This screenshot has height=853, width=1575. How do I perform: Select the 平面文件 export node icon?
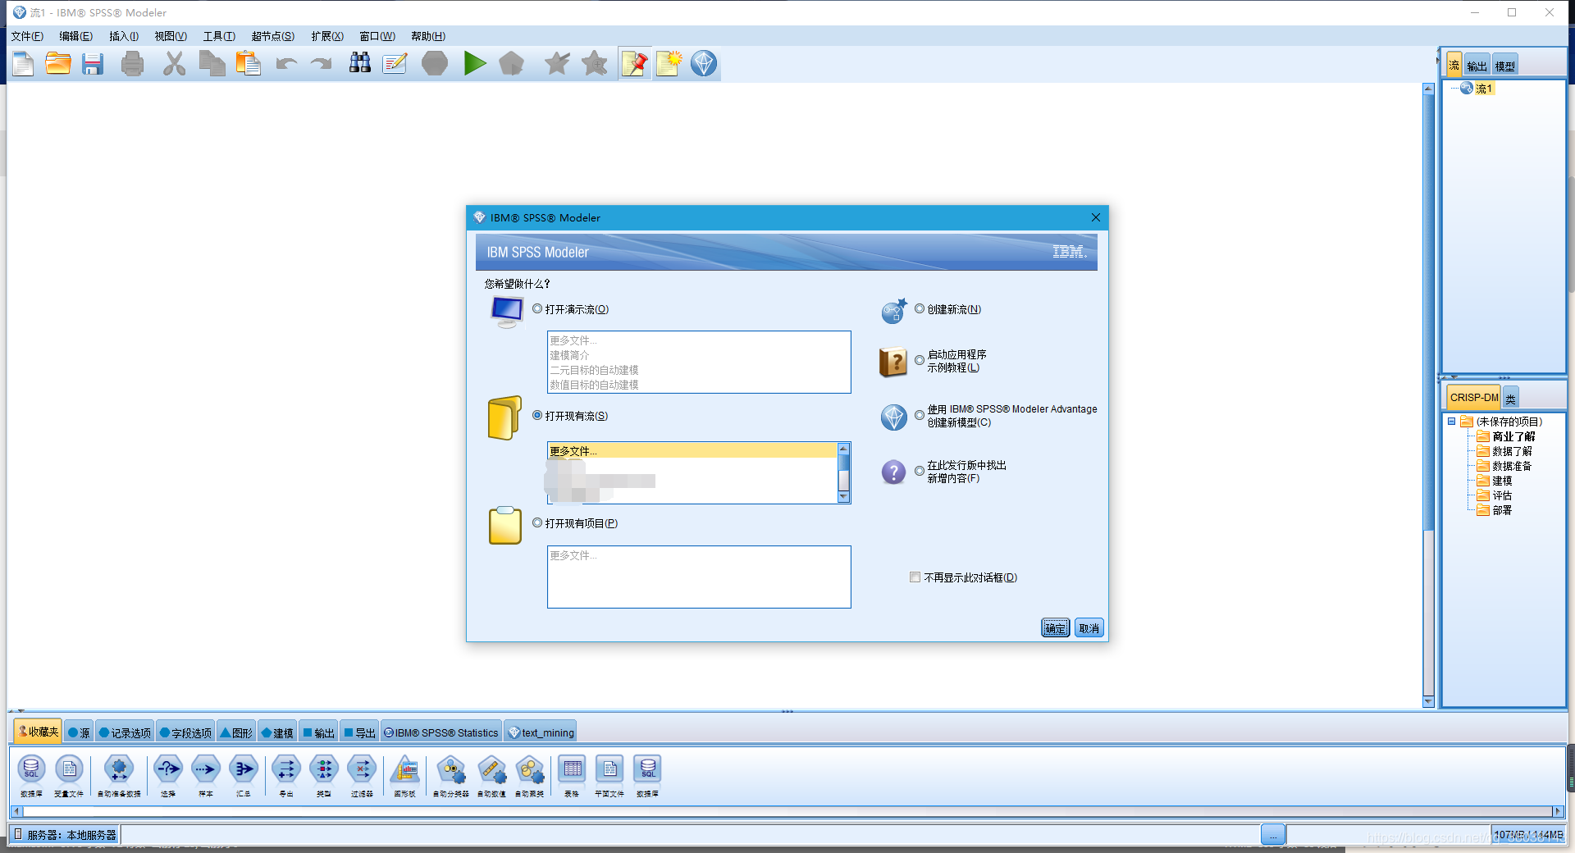pos(609,769)
